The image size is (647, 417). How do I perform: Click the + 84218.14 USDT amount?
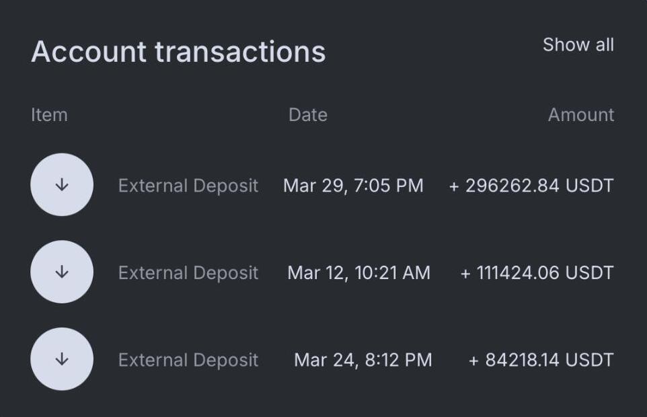(541, 360)
